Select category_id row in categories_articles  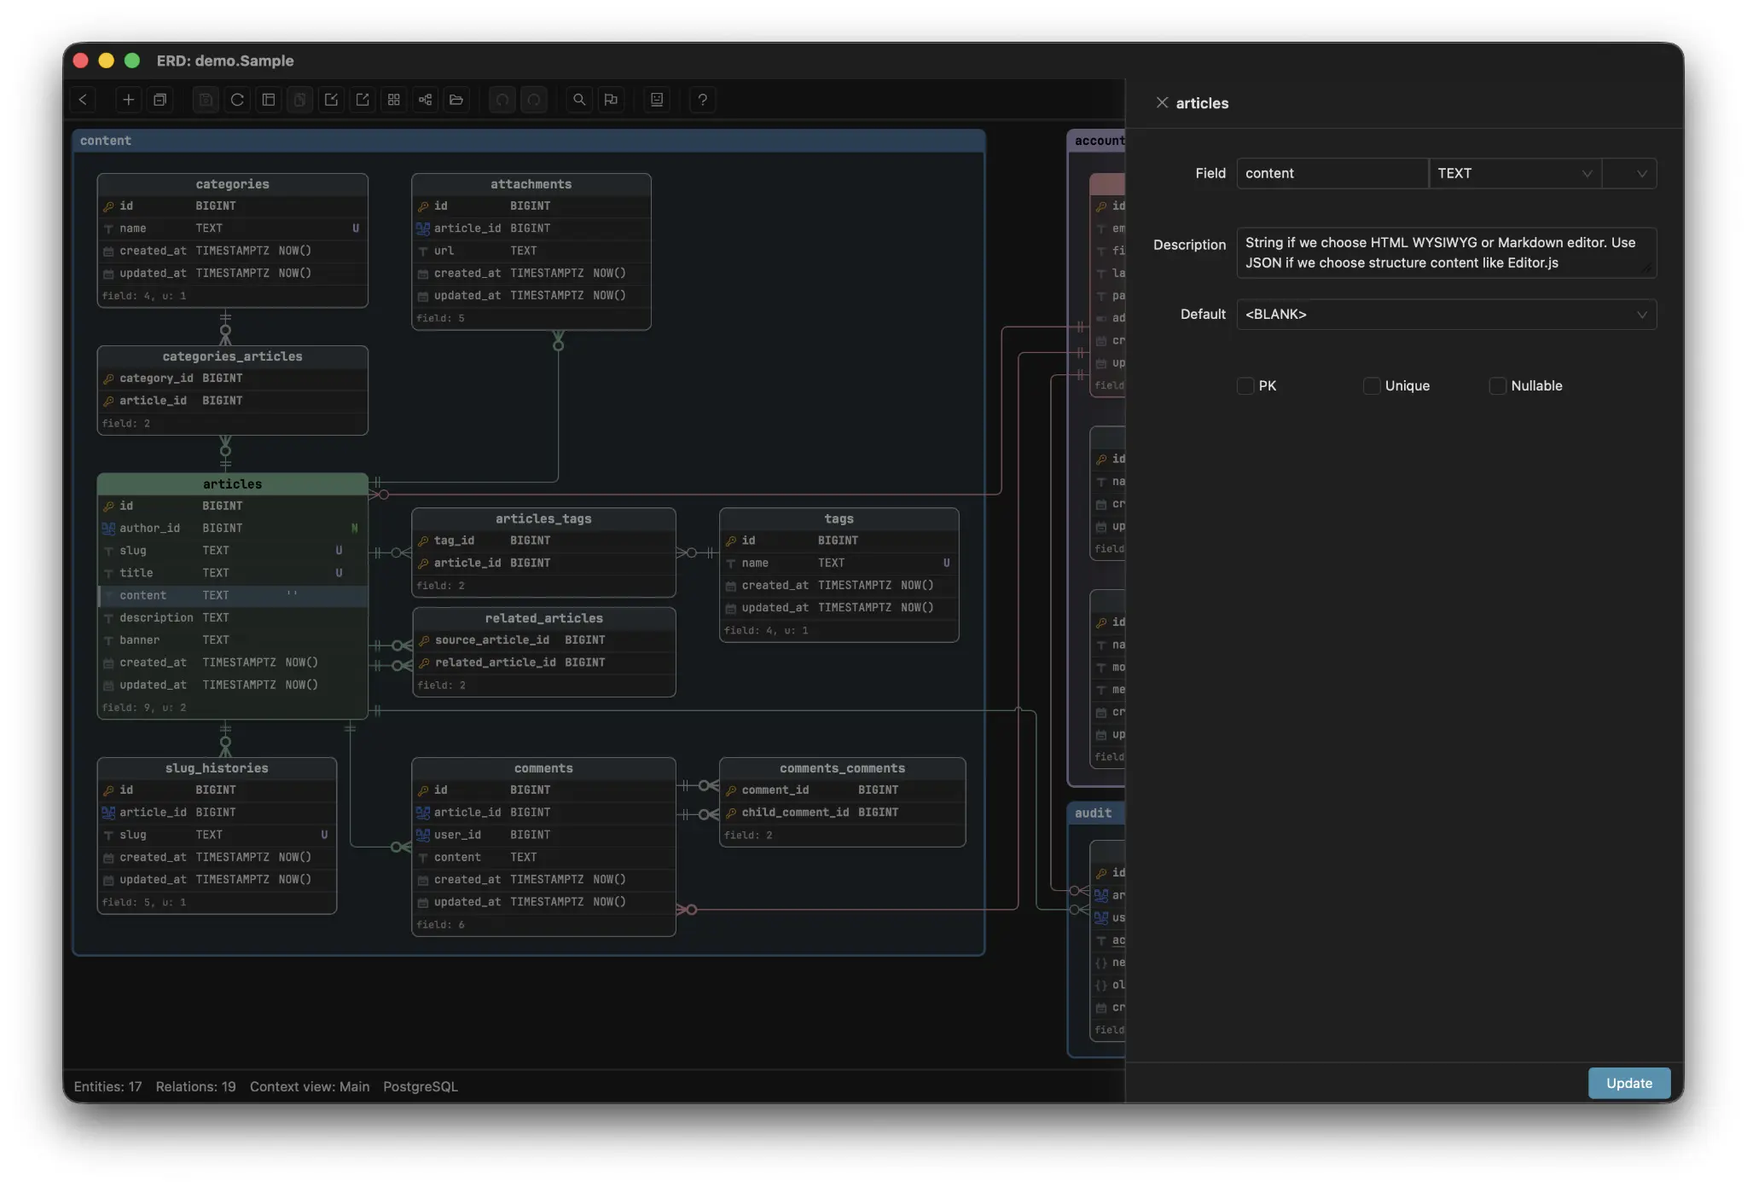(x=233, y=379)
